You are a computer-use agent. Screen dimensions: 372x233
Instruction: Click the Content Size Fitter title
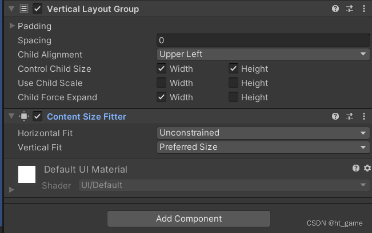pyautogui.click(x=86, y=116)
